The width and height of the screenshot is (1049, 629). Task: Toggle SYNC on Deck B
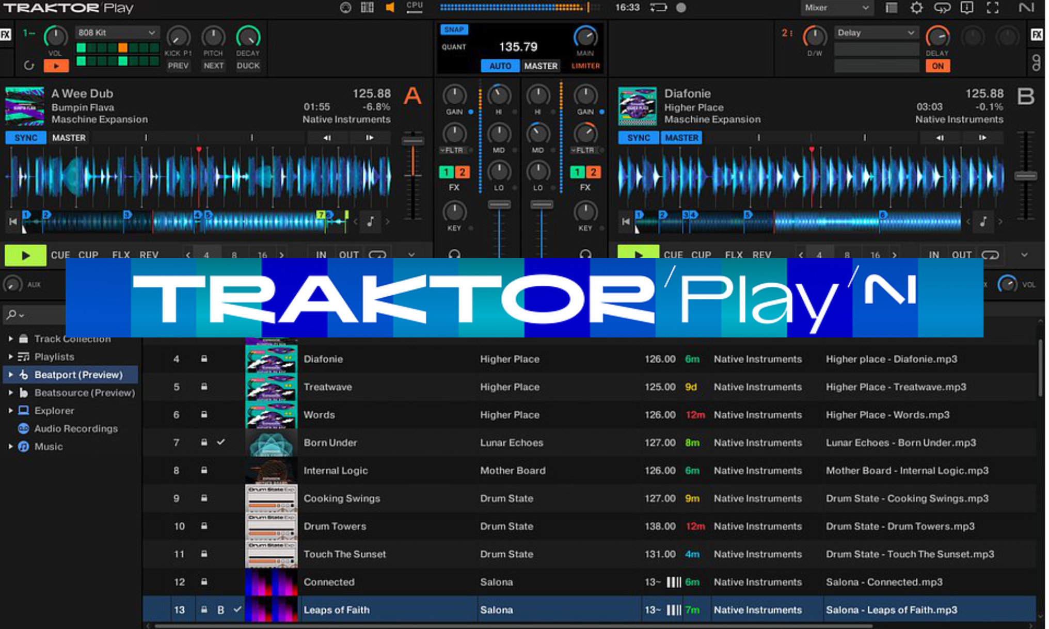(638, 138)
